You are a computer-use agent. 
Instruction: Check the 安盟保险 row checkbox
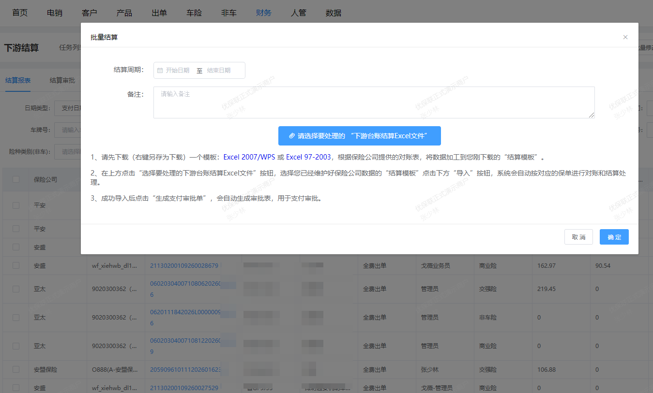[16, 369]
